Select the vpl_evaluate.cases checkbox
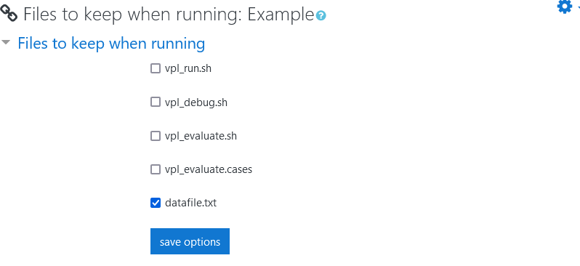This screenshot has width=580, height=266. (156, 169)
